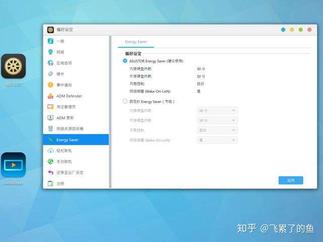Screen dimensions: 323x242
Task: Click the 30 分 value for 内接硬盘休眠
Action: click(201, 69)
